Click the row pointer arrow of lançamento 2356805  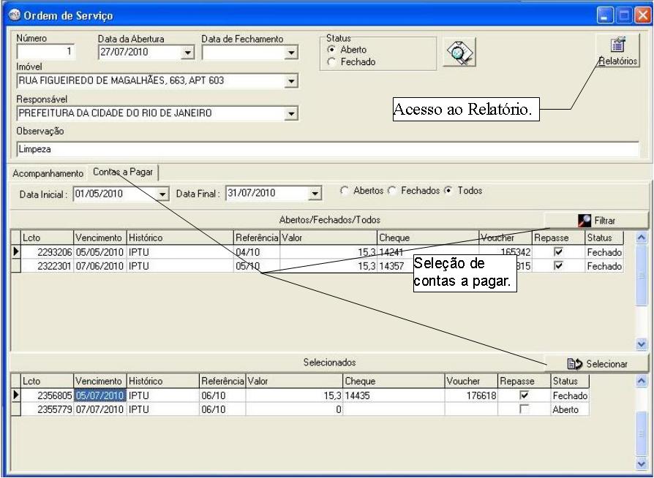click(x=15, y=395)
